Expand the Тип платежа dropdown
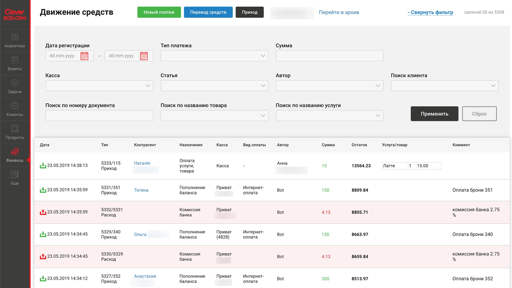 (214, 56)
